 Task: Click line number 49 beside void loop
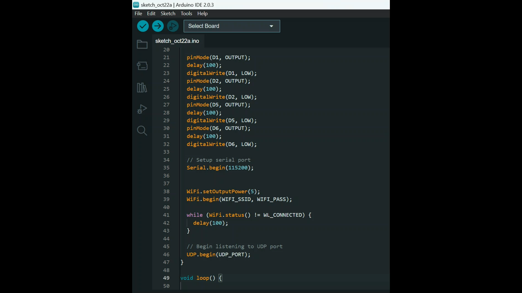[x=166, y=278]
